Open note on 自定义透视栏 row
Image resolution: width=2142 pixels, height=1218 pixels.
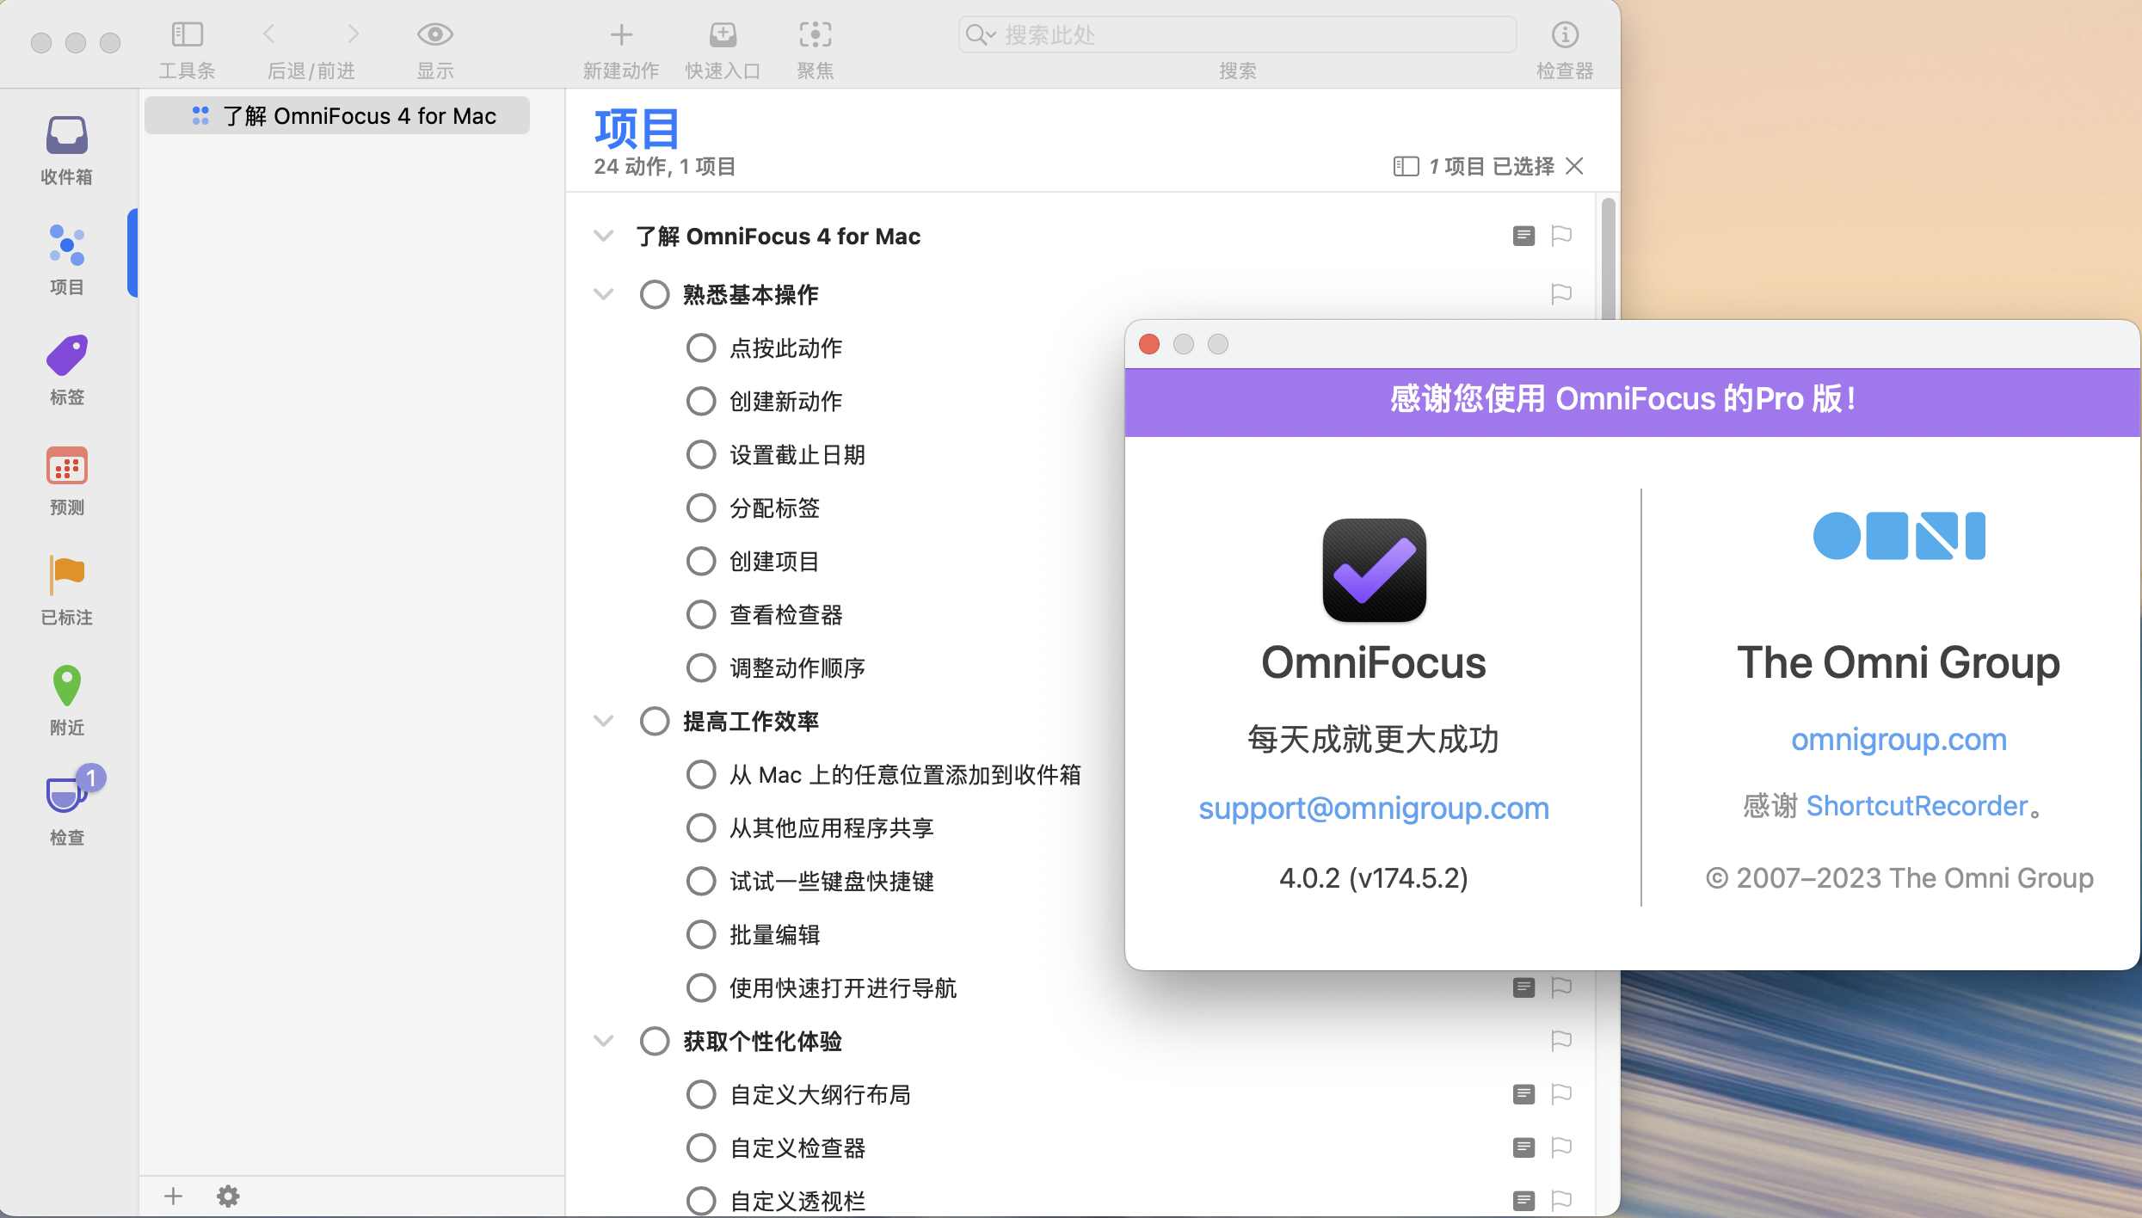[1523, 1201]
